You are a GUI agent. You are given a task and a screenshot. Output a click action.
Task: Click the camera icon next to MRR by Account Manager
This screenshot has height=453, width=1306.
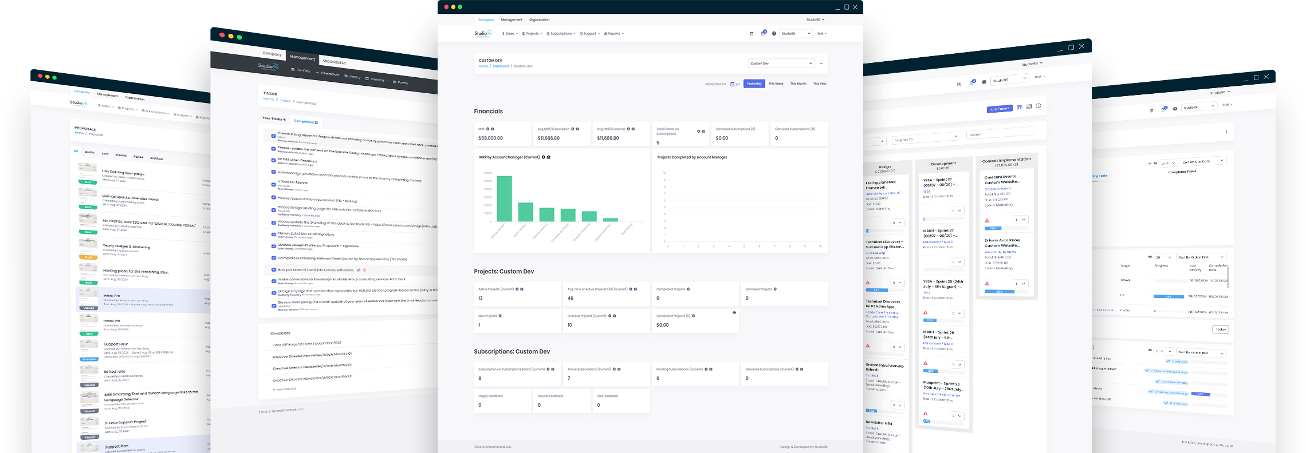point(549,157)
